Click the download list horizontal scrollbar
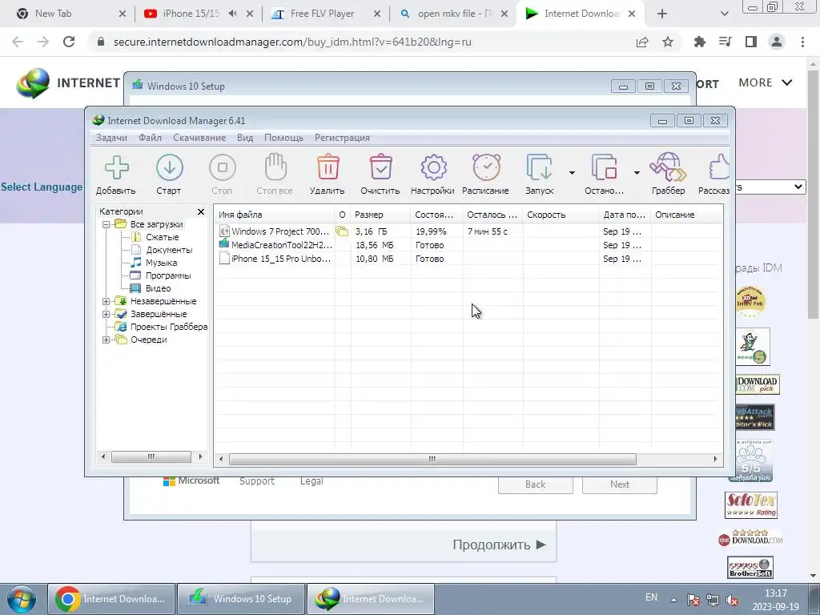This screenshot has height=615, width=820. pos(432,459)
